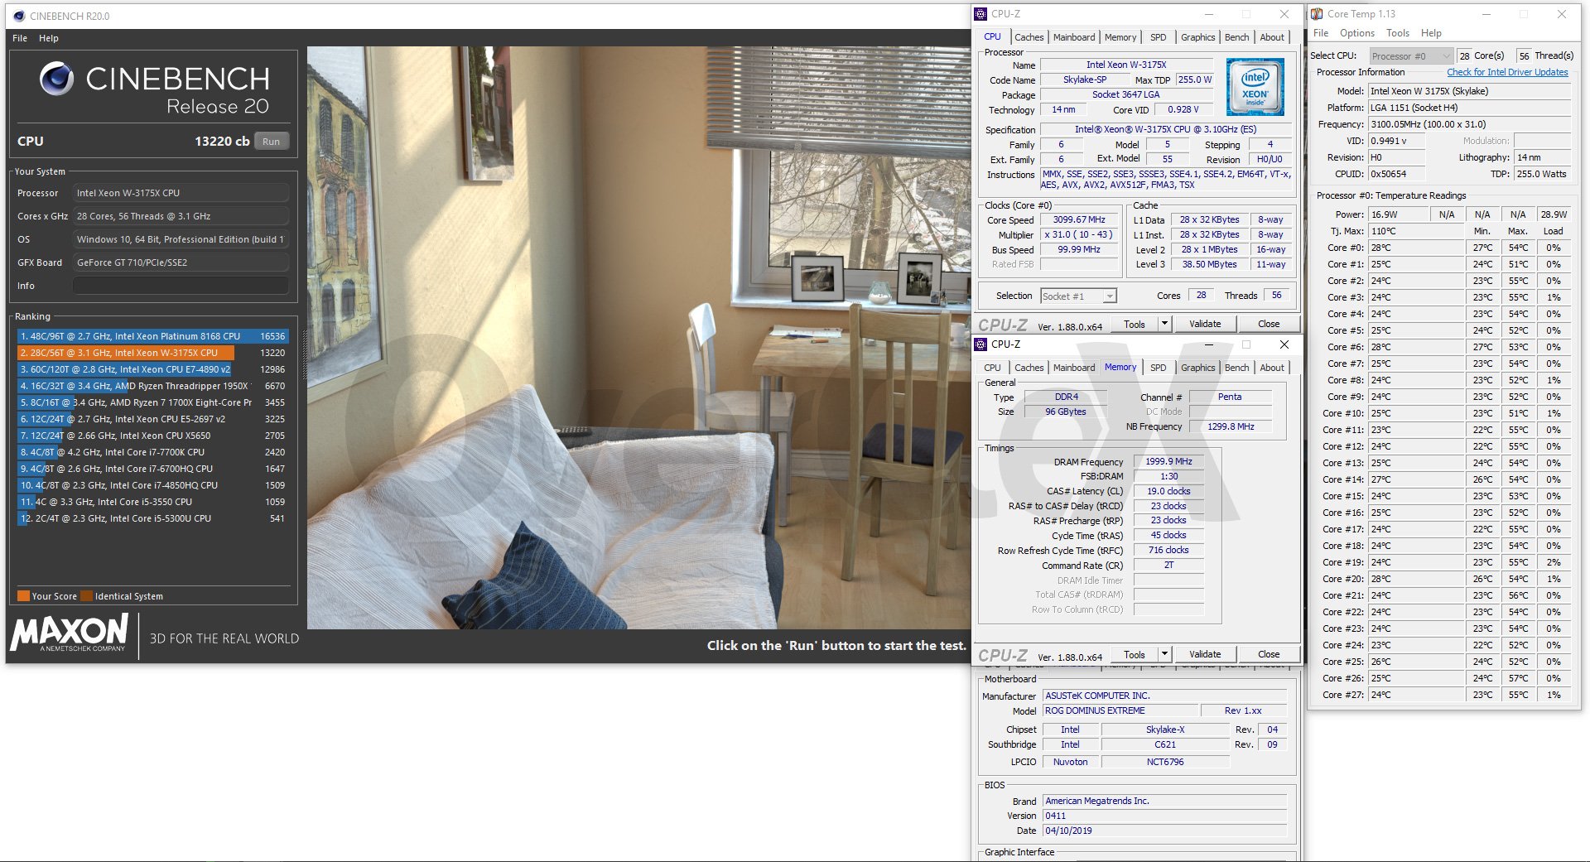1590x862 pixels.
Task: Run the Cinebench CPU test
Action: point(272,142)
